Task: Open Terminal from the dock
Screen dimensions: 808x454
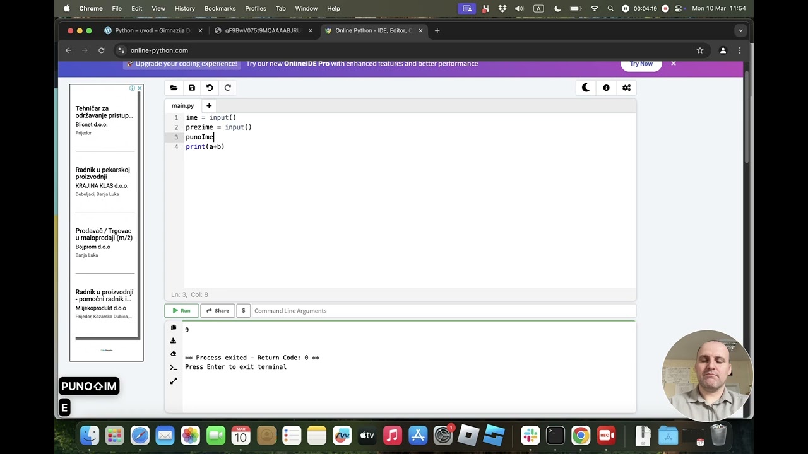Action: (555, 435)
